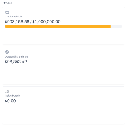Viewport: 126px width, 125px height.
Task: Click the $903,156.58 / $1,000,000.00 amount
Action: point(33,22)
